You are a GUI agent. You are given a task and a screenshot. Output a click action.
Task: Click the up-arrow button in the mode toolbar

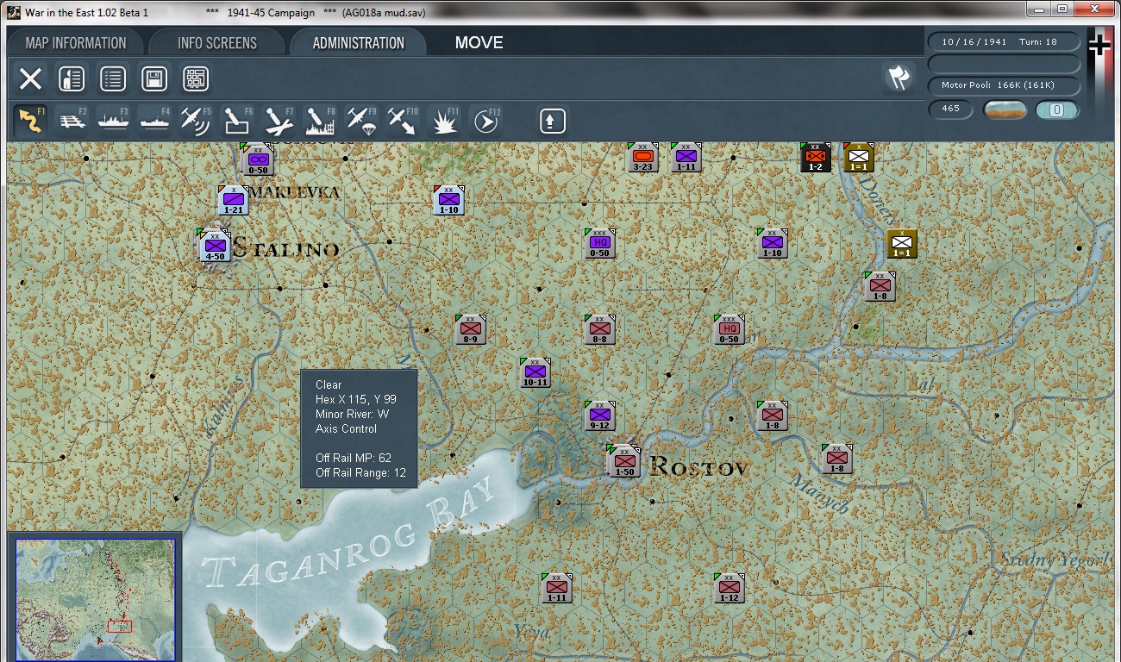point(552,121)
